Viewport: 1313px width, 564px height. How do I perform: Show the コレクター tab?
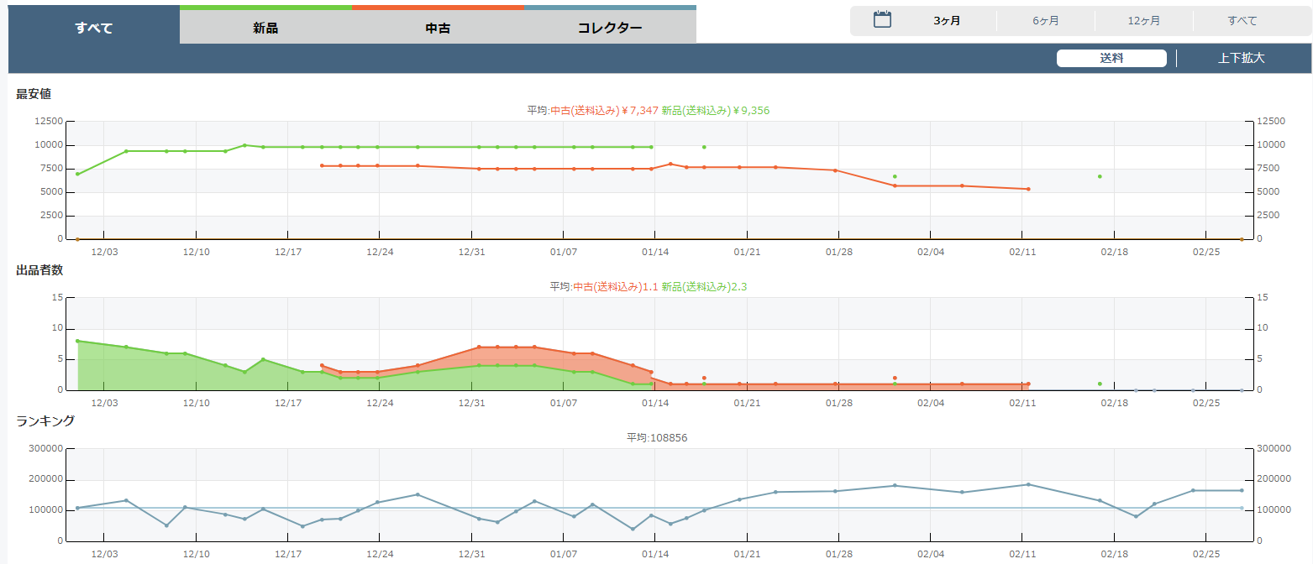click(610, 28)
